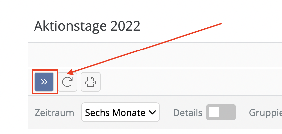282x134 pixels.
Task: Open print dialog from the toolbar
Action: pyautogui.click(x=91, y=82)
